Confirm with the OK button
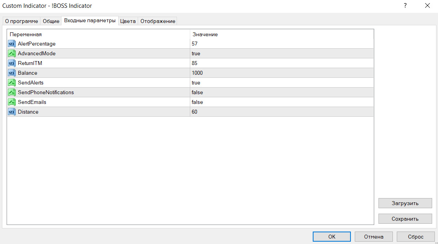This screenshot has width=438, height=244. (x=331, y=237)
